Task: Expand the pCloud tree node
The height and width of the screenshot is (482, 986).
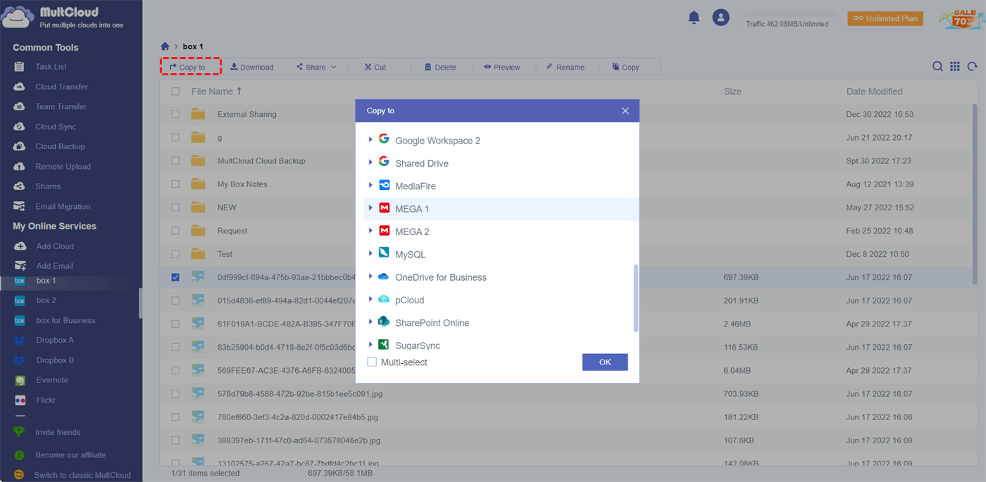Action: (x=370, y=300)
